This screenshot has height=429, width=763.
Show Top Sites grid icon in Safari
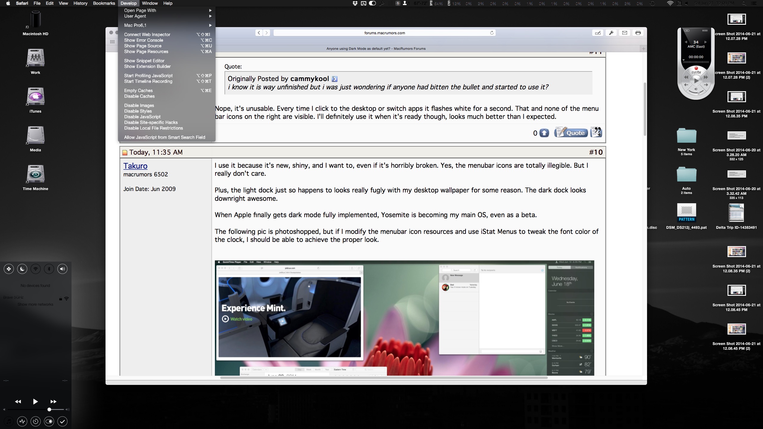pyautogui.click(x=112, y=42)
